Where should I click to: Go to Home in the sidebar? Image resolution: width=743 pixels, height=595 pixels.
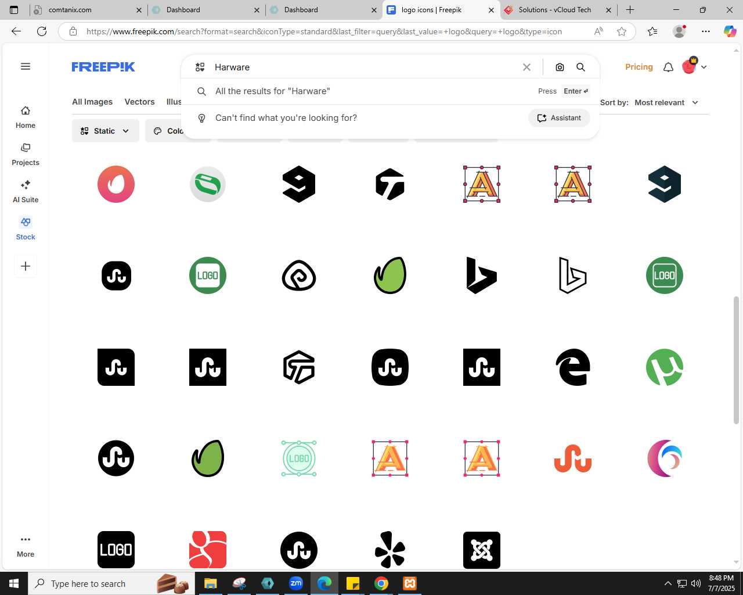click(26, 117)
